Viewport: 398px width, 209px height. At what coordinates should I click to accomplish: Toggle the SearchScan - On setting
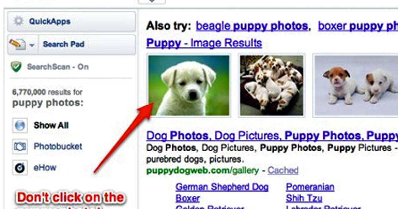(58, 67)
